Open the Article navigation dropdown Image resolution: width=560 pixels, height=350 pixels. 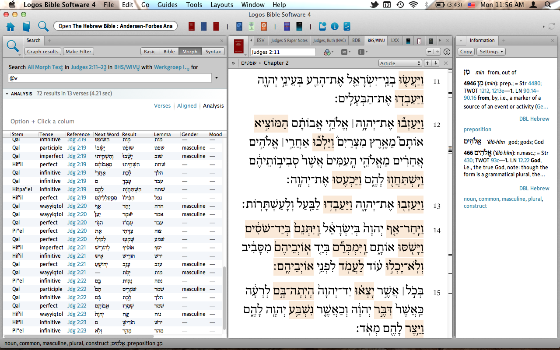[x=400, y=63]
